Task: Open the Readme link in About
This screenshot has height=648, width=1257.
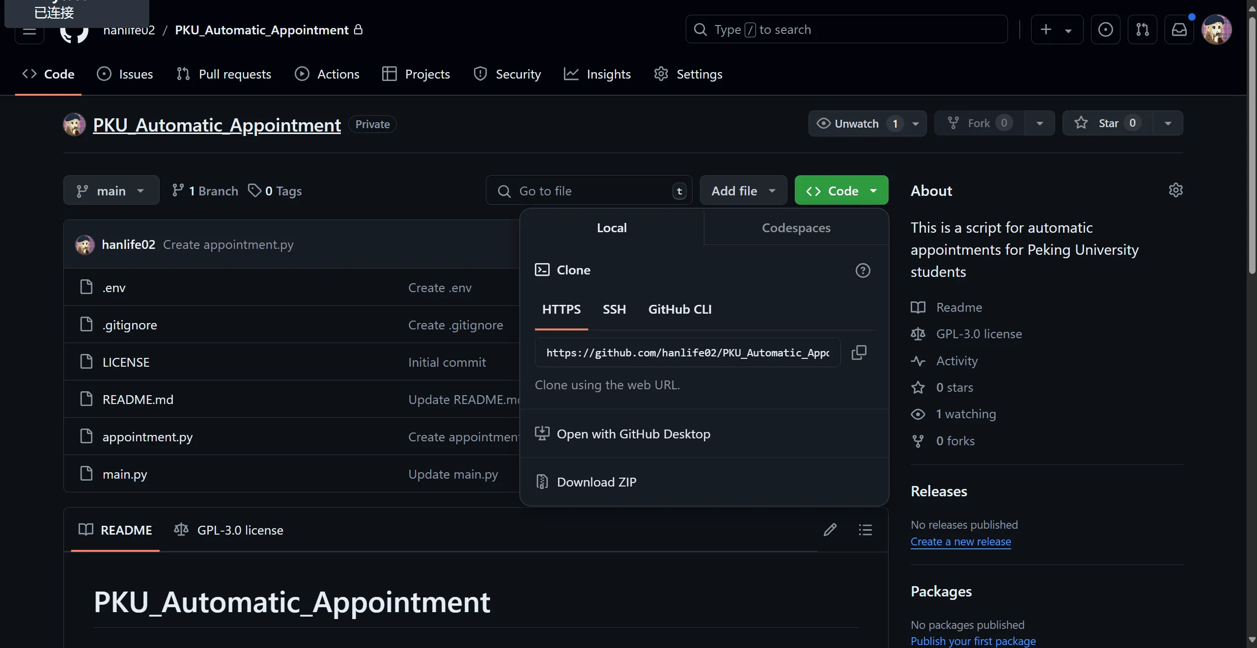Action: (946, 307)
